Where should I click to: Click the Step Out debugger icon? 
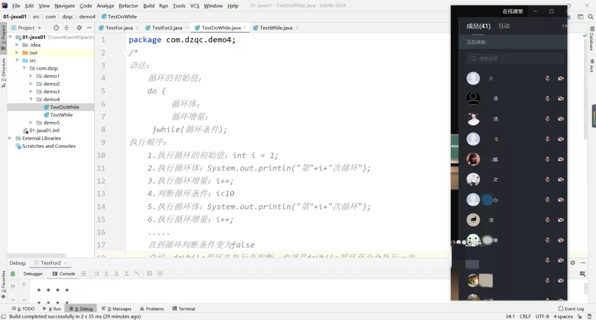[126, 273]
